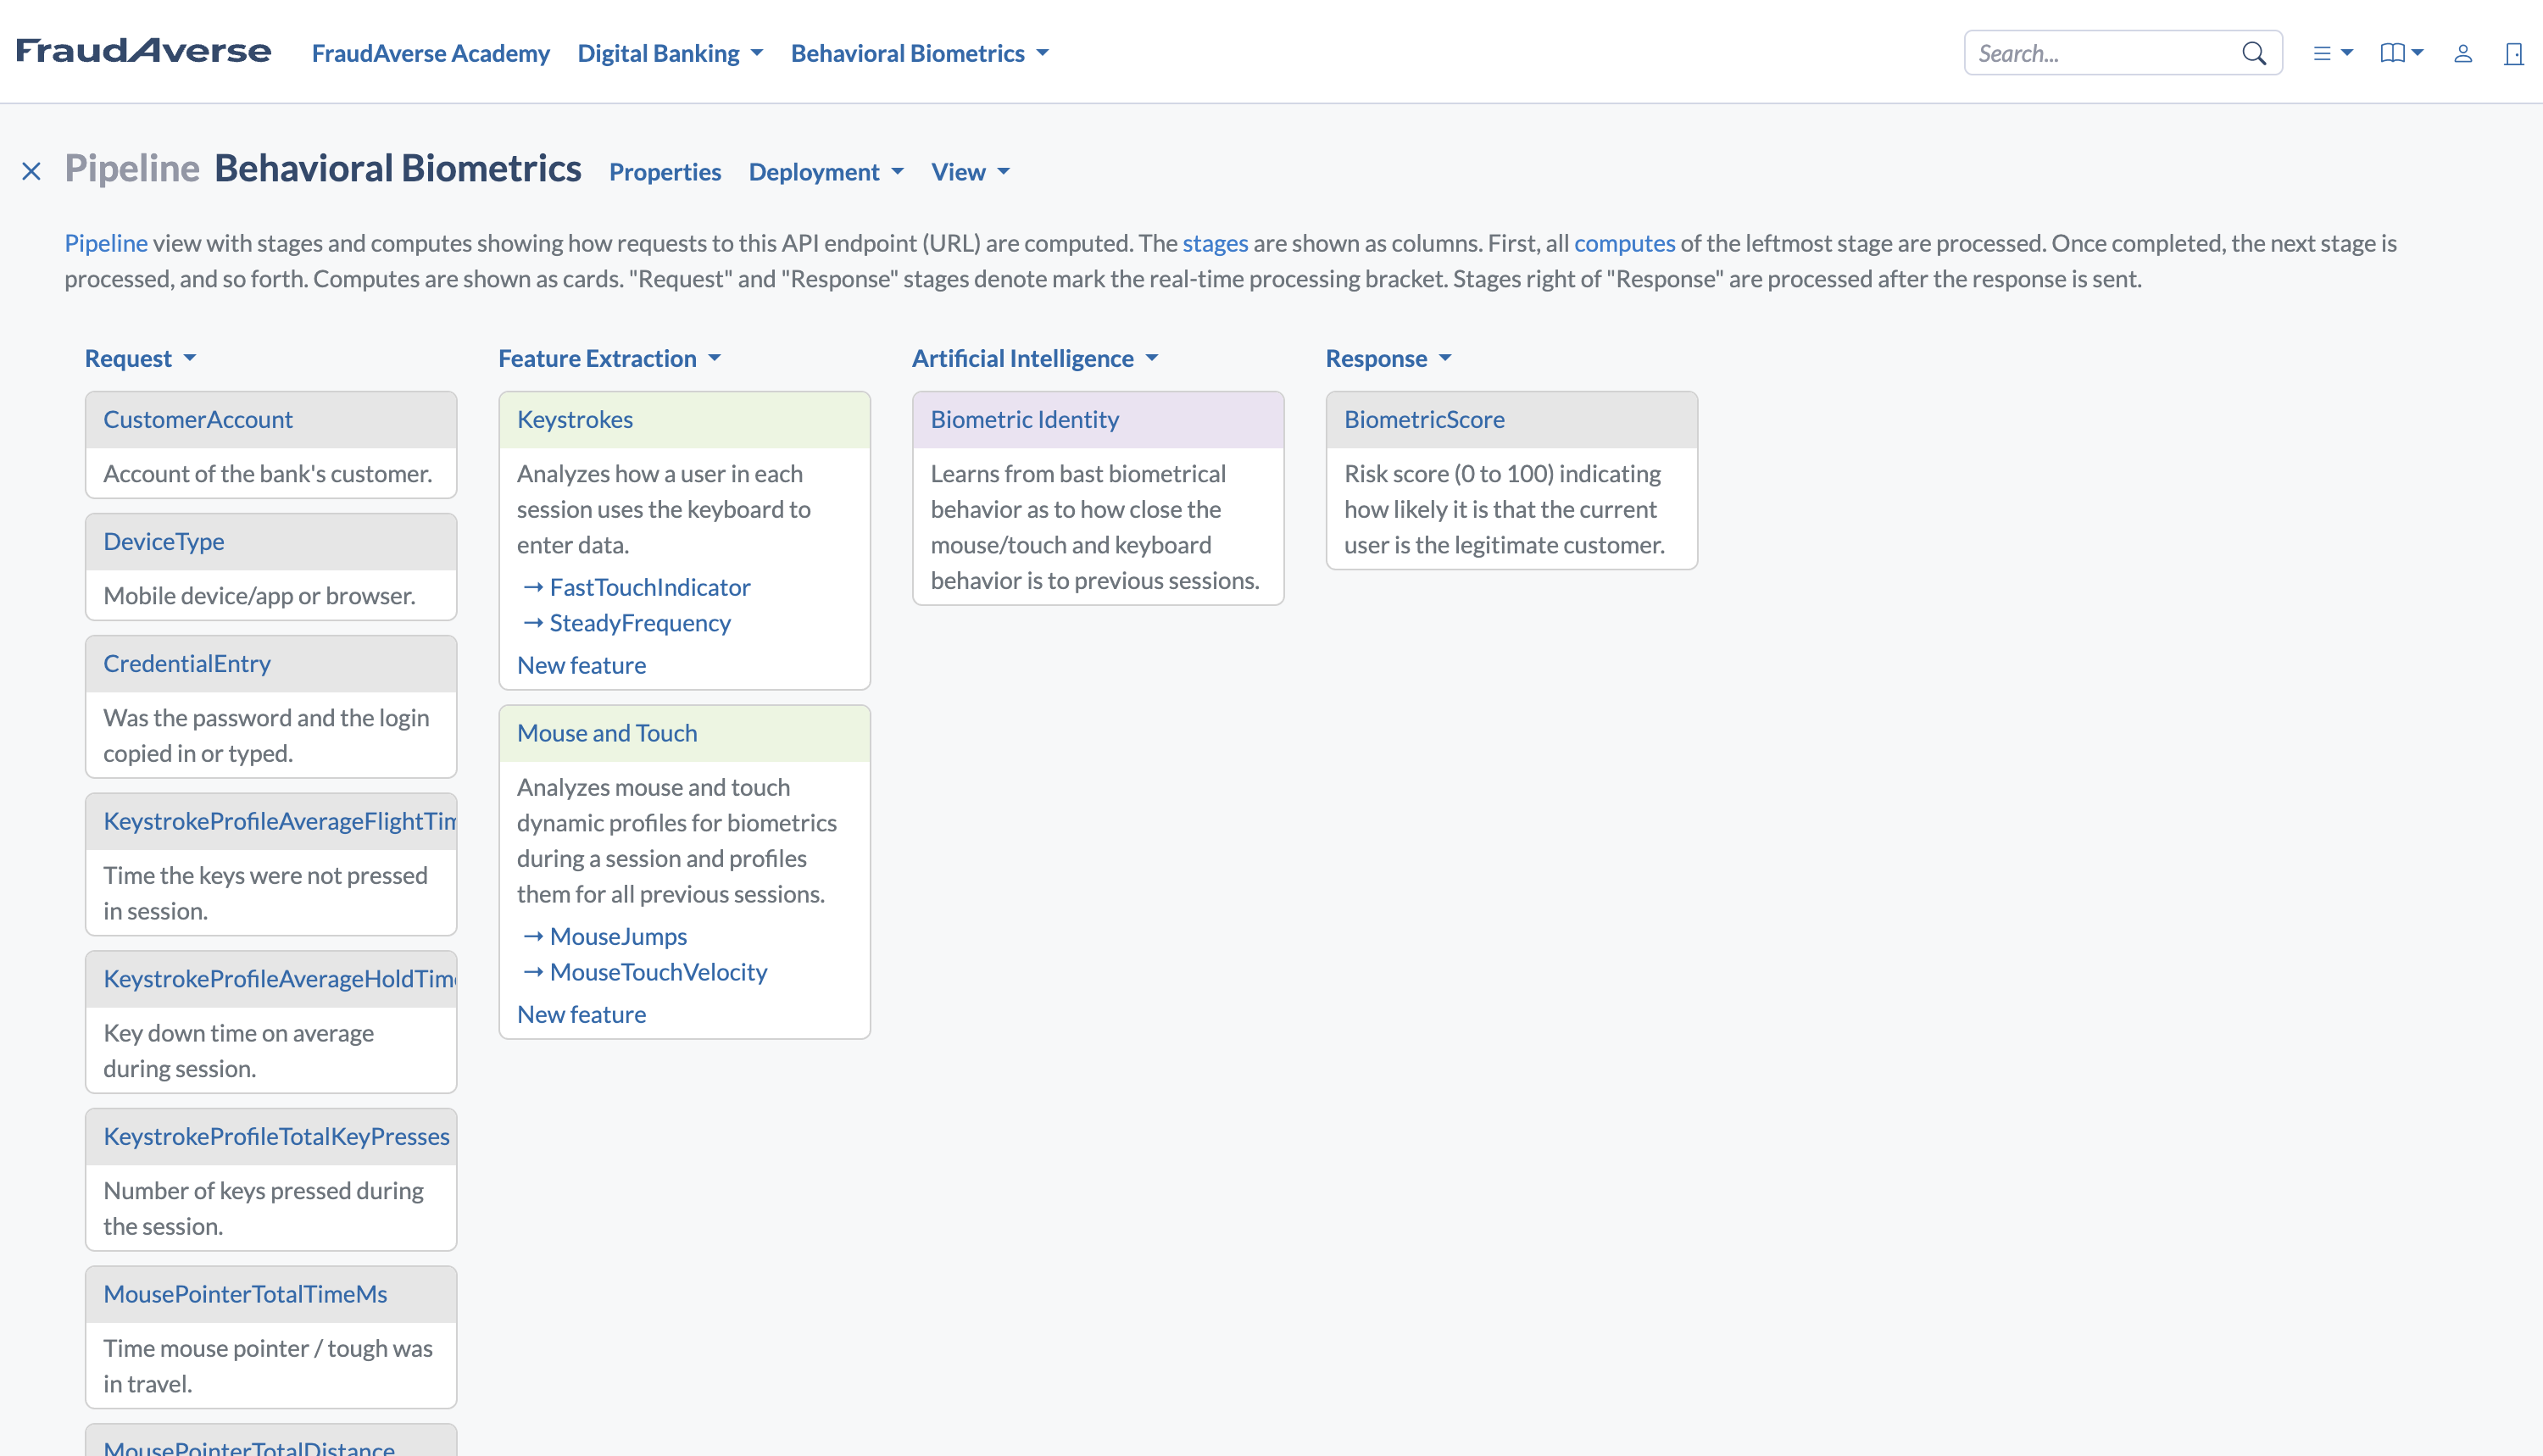Open the DeviceType compute card
Viewport: 2543px width, 1456px height.
(x=164, y=541)
